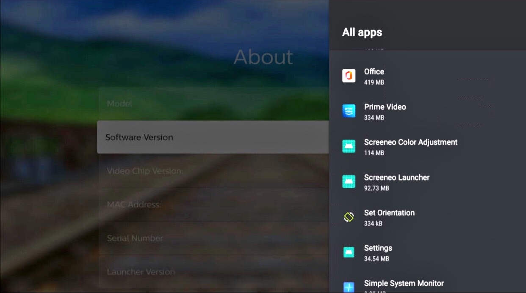This screenshot has width=526, height=293.
Task: Click the Screeneo Launcher android icon
Action: pyautogui.click(x=349, y=182)
